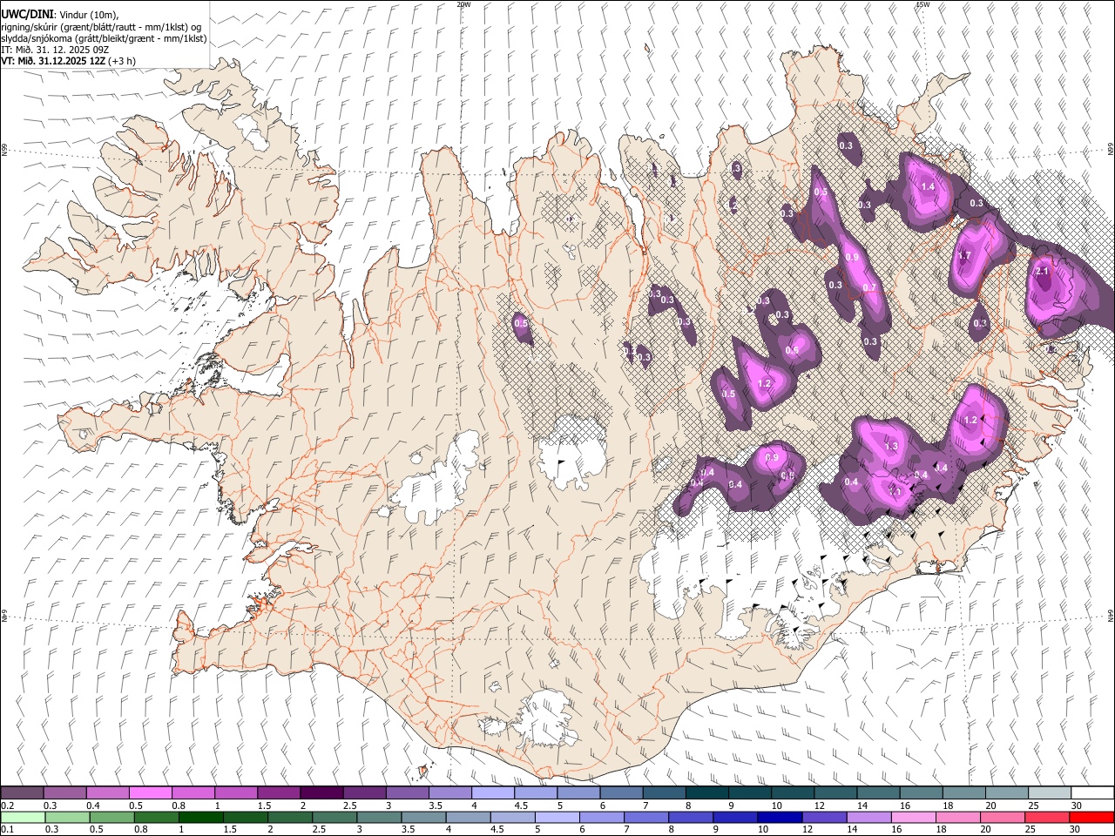The width and height of the screenshot is (1115, 836).
Task: Pick the palest green swatch labeled 0.1 to 0.3
Action: [22, 817]
